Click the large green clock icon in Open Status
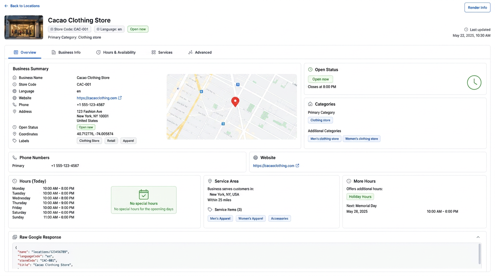This screenshot has height=276, width=495. (474, 83)
